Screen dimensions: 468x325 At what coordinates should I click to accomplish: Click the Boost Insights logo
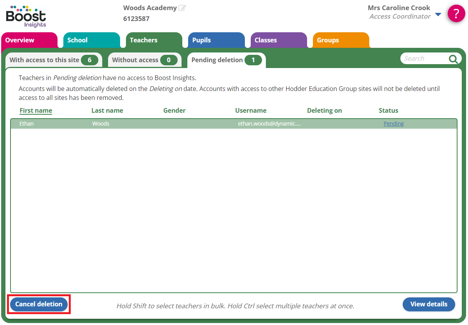[26, 16]
